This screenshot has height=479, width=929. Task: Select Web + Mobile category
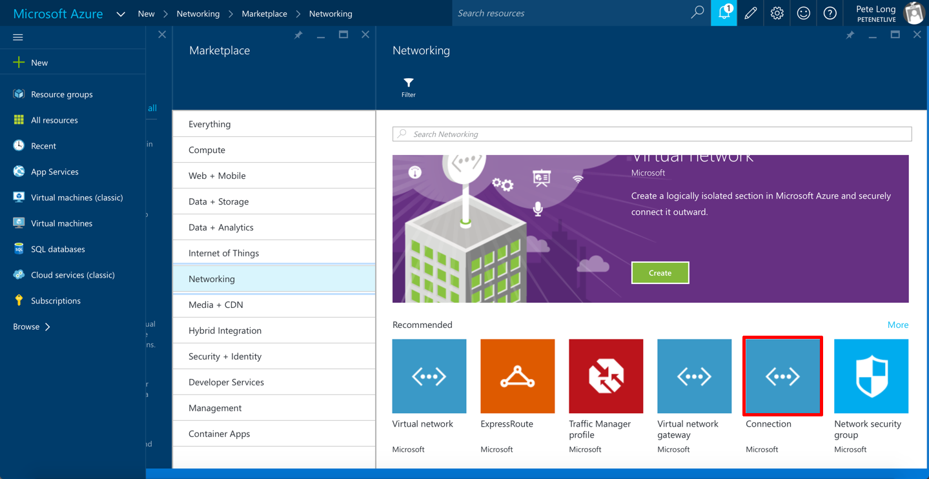(274, 176)
